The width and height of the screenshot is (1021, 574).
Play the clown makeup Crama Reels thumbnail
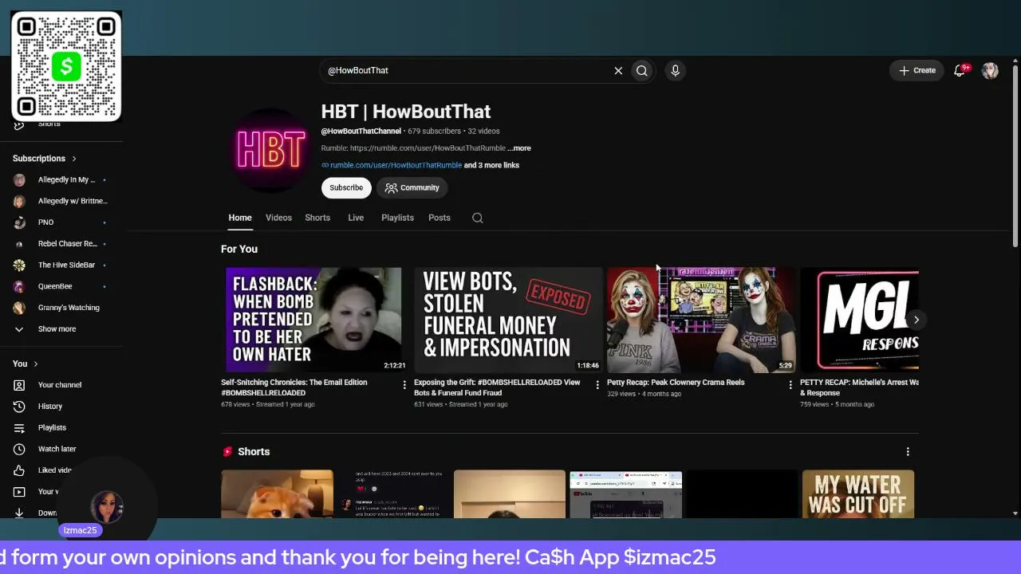click(700, 320)
